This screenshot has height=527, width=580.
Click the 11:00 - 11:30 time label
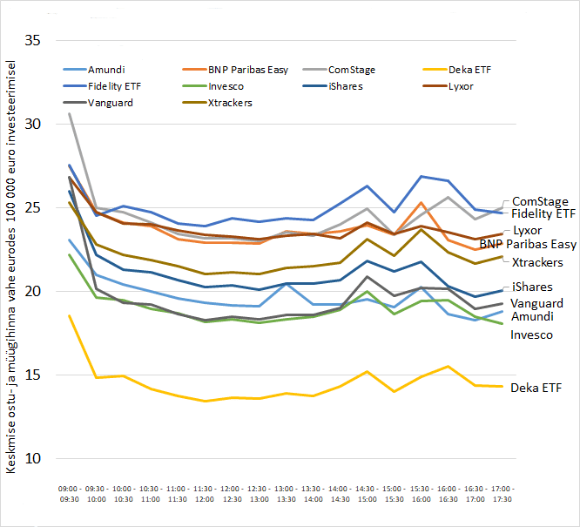pos(177,494)
